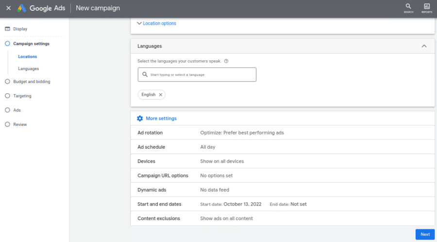Image resolution: width=437 pixels, height=242 pixels.
Task: Collapse the Languages section with chevron
Action: 424,46
